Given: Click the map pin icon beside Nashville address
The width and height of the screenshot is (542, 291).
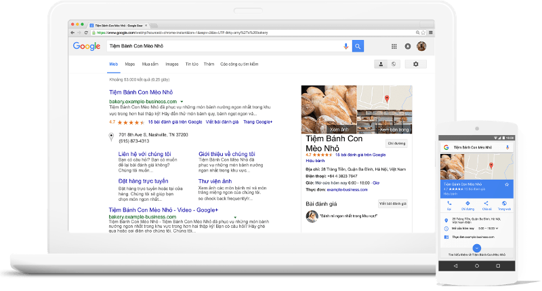Looking at the screenshot, I should [x=111, y=138].
